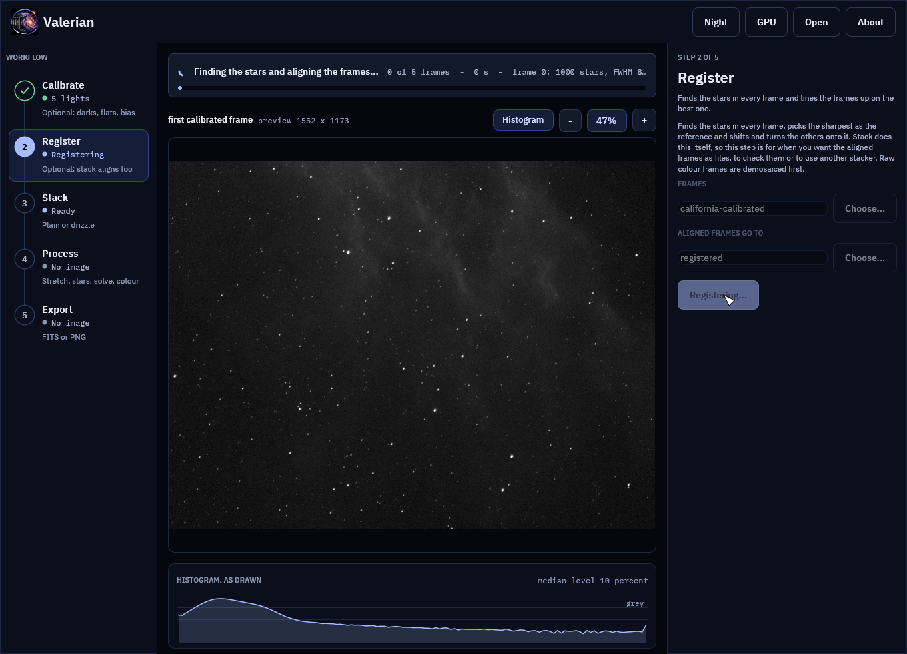Toggle Night mode
The width and height of the screenshot is (907, 654).
pos(716,22)
